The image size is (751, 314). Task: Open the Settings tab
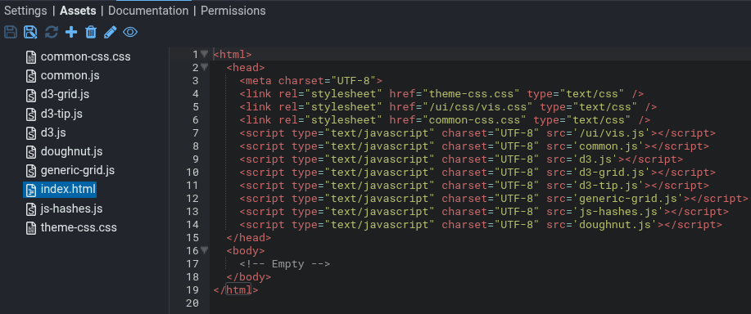(x=25, y=11)
